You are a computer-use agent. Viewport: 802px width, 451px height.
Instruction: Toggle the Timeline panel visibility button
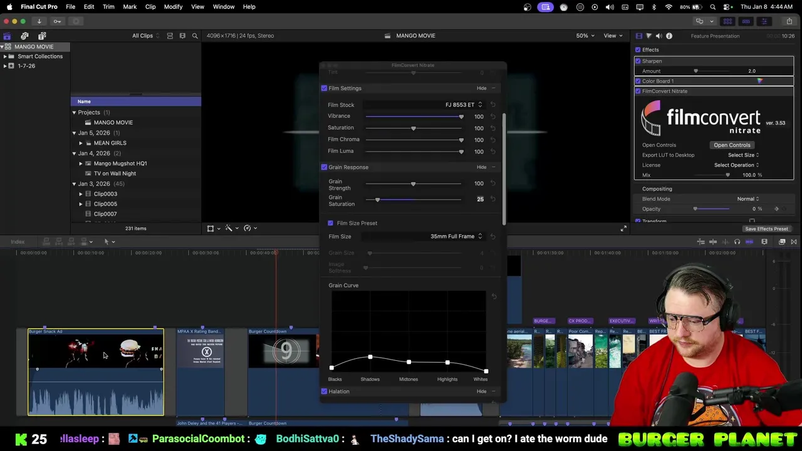click(746, 21)
